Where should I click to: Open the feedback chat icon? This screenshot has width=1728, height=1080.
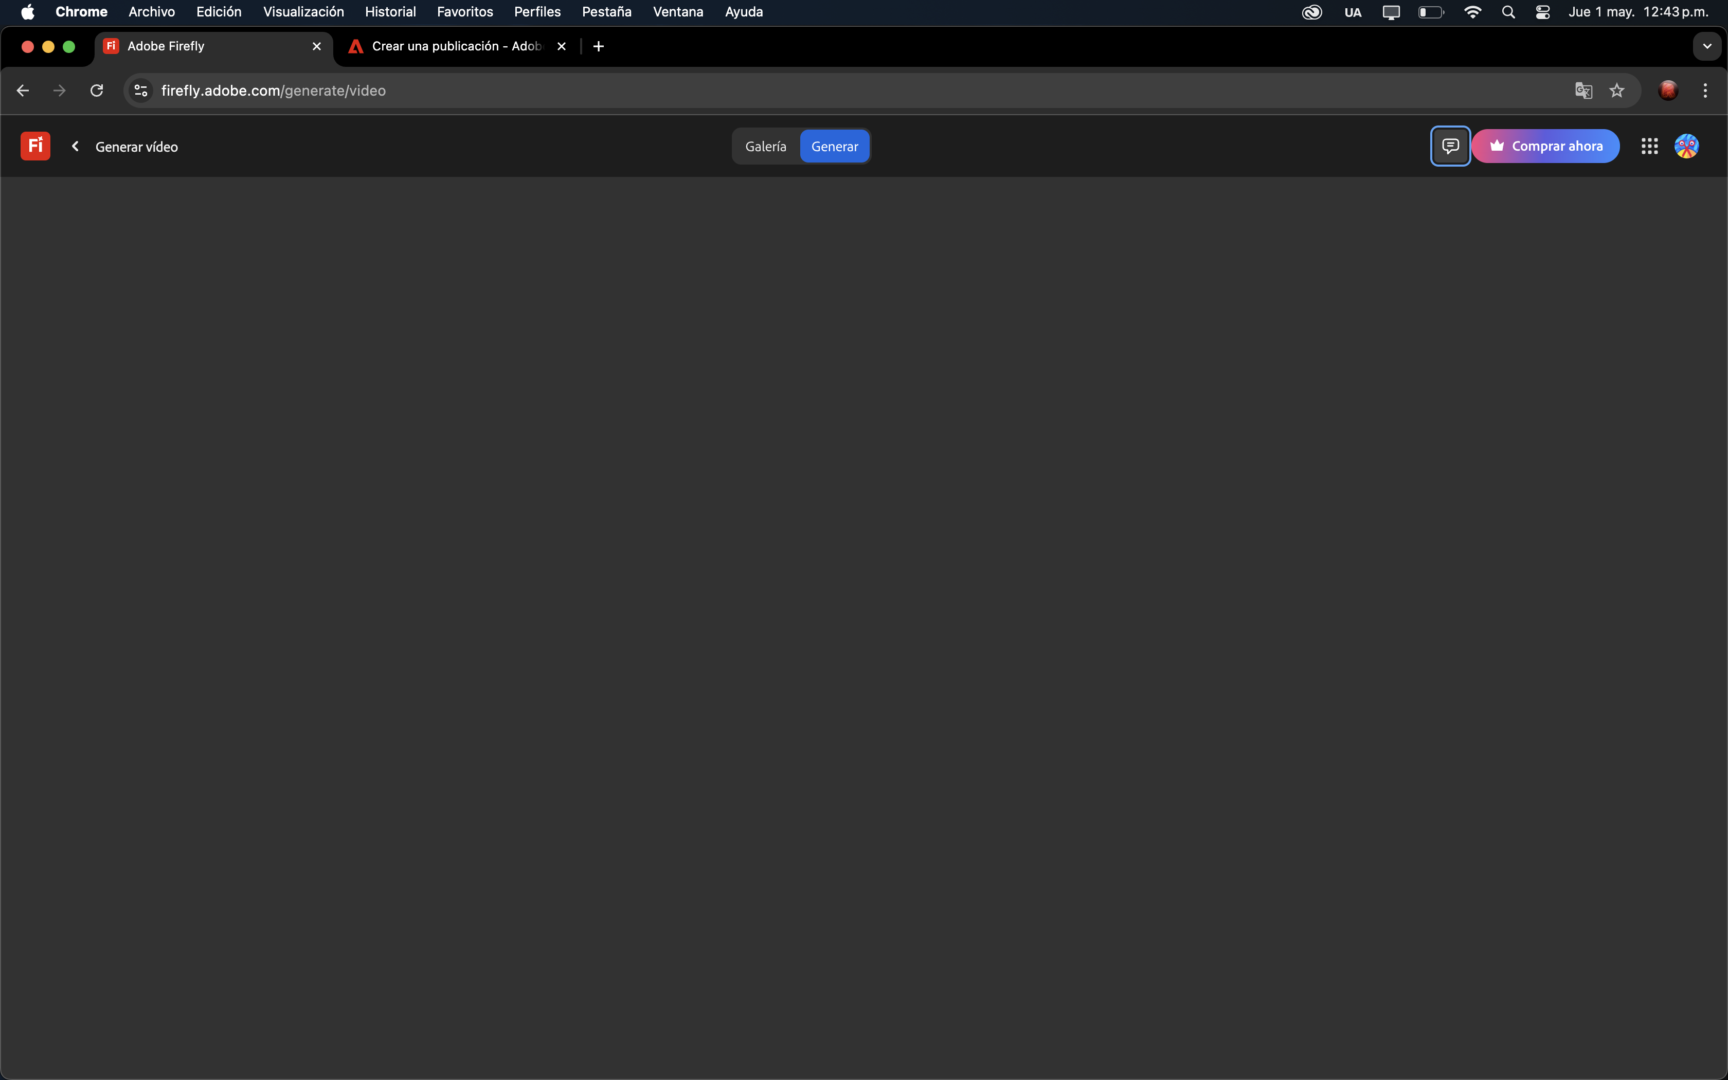pos(1450,146)
